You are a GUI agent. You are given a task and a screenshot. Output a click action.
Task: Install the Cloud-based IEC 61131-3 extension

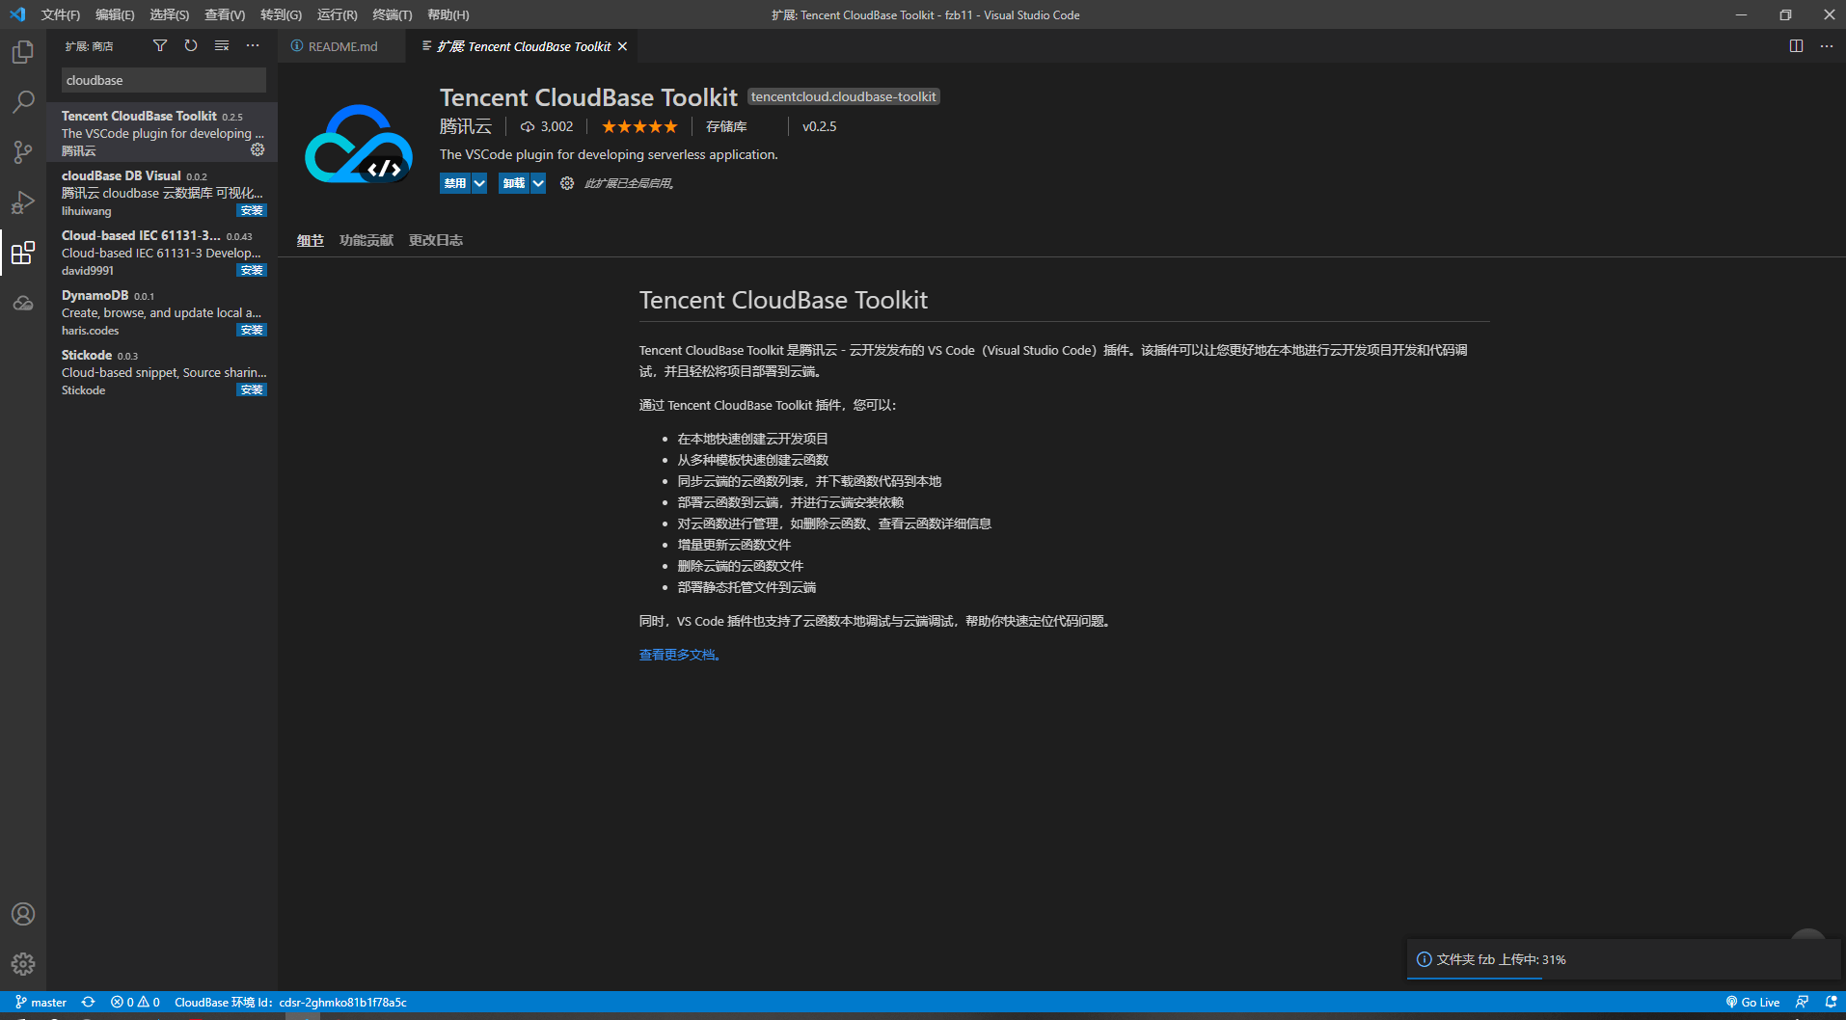tap(252, 270)
